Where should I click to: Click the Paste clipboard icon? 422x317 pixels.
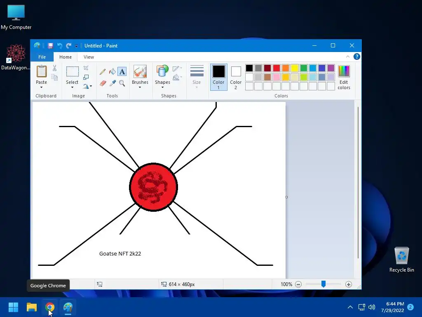point(42,72)
